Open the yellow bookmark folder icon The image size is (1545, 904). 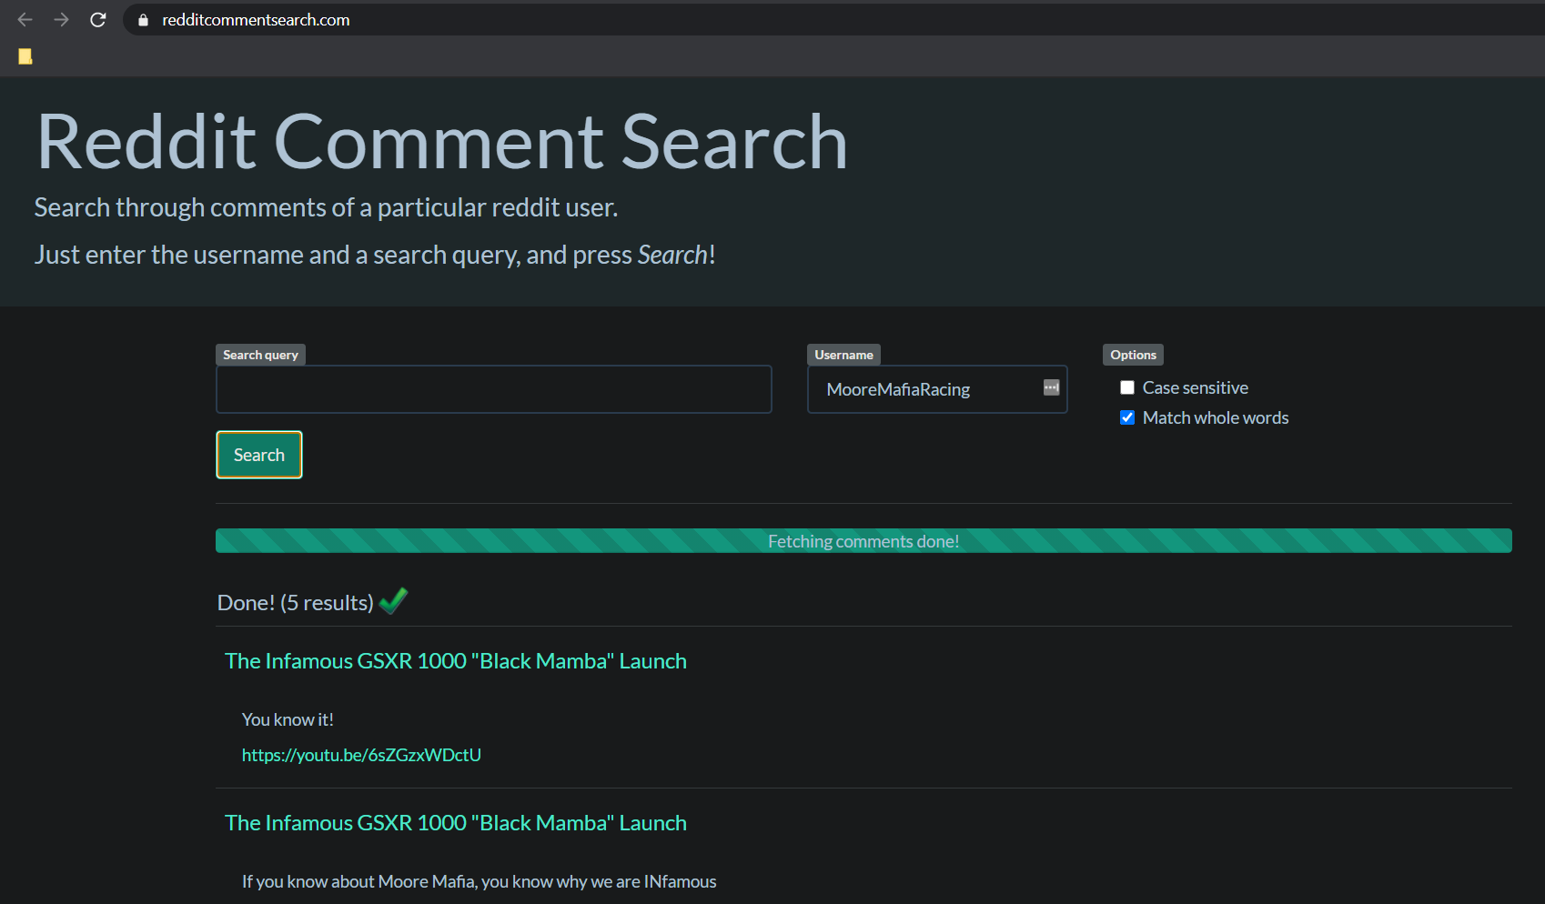pos(25,56)
